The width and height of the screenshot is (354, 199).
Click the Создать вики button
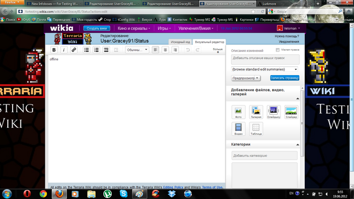point(97,28)
